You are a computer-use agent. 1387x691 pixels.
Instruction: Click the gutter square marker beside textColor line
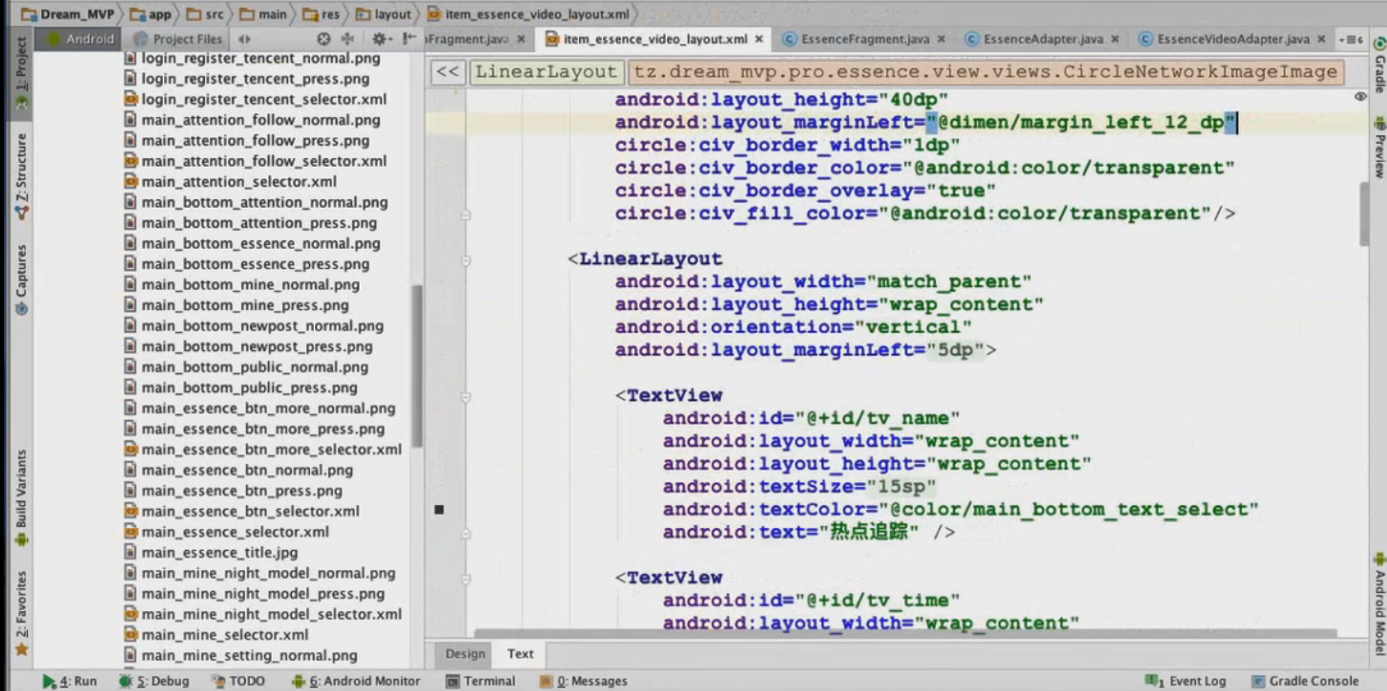click(x=439, y=510)
